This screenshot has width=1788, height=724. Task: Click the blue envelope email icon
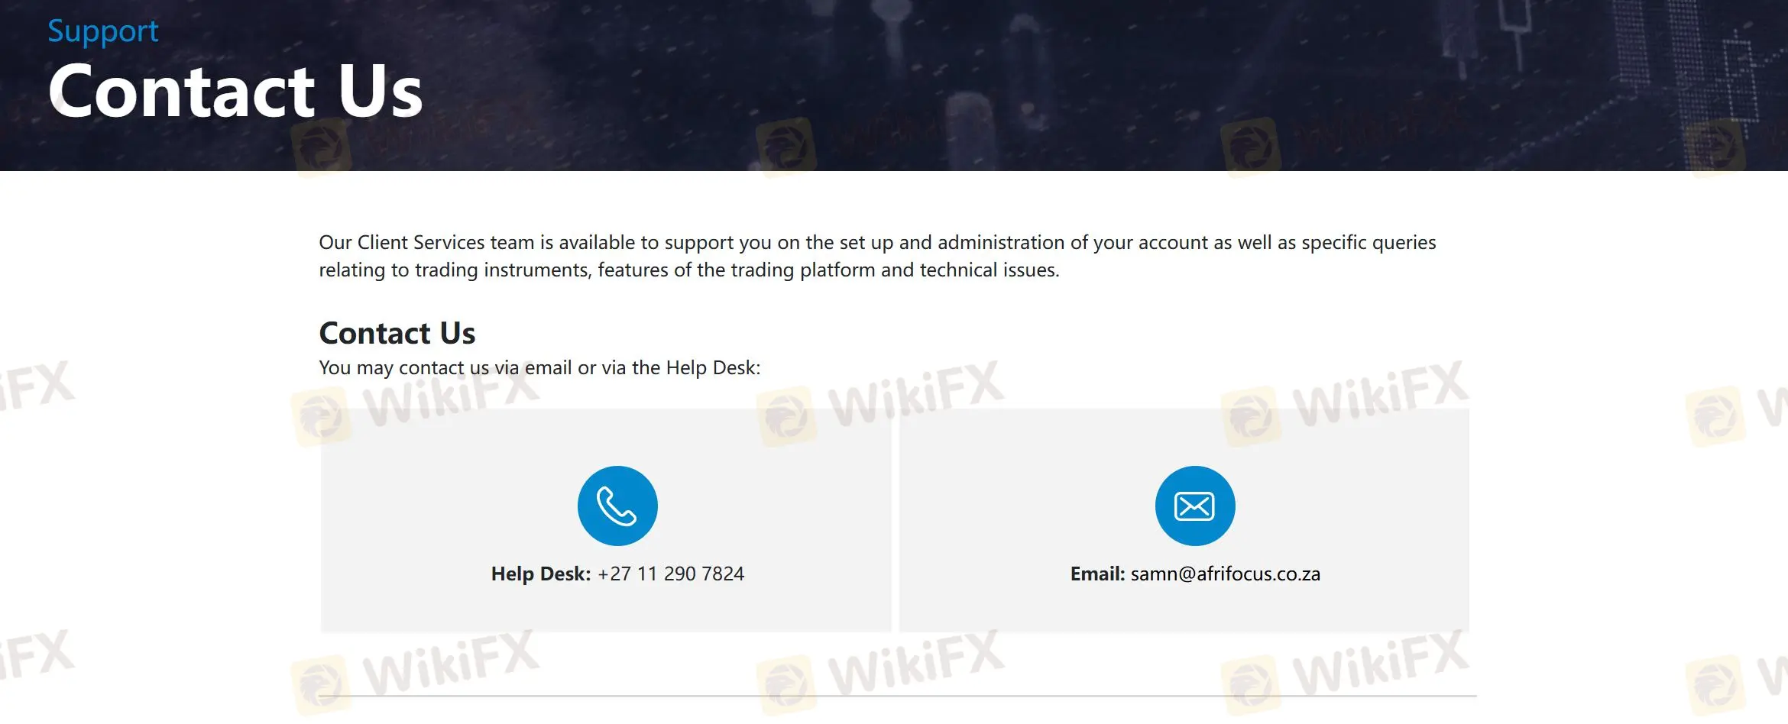click(x=1195, y=506)
